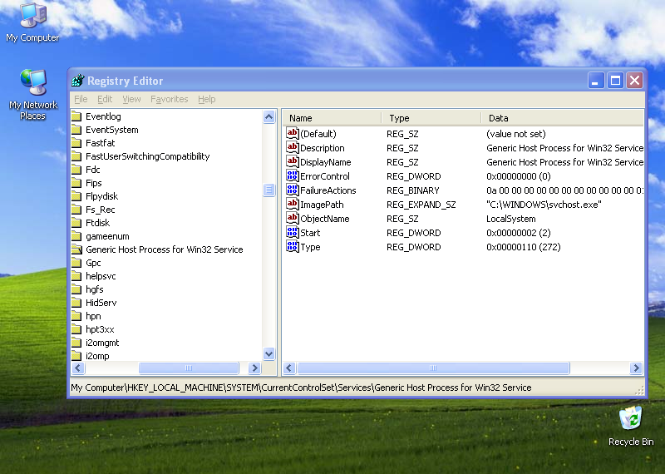Open the Edit menu
The image size is (665, 474).
[x=105, y=99]
